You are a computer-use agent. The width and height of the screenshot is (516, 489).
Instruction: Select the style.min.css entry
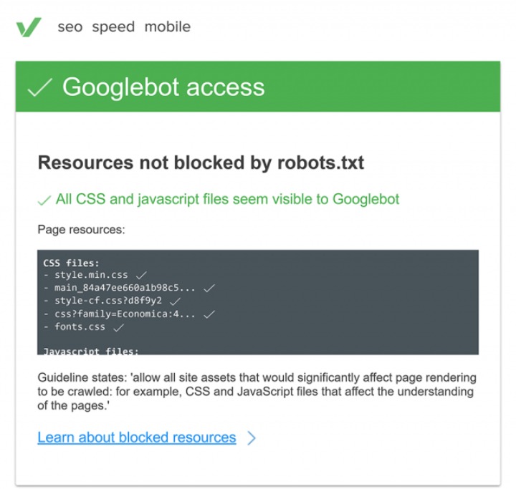coord(91,275)
